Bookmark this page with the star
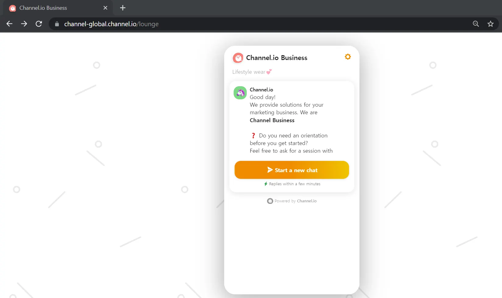Screen dimensions: 502x298 coord(490,24)
